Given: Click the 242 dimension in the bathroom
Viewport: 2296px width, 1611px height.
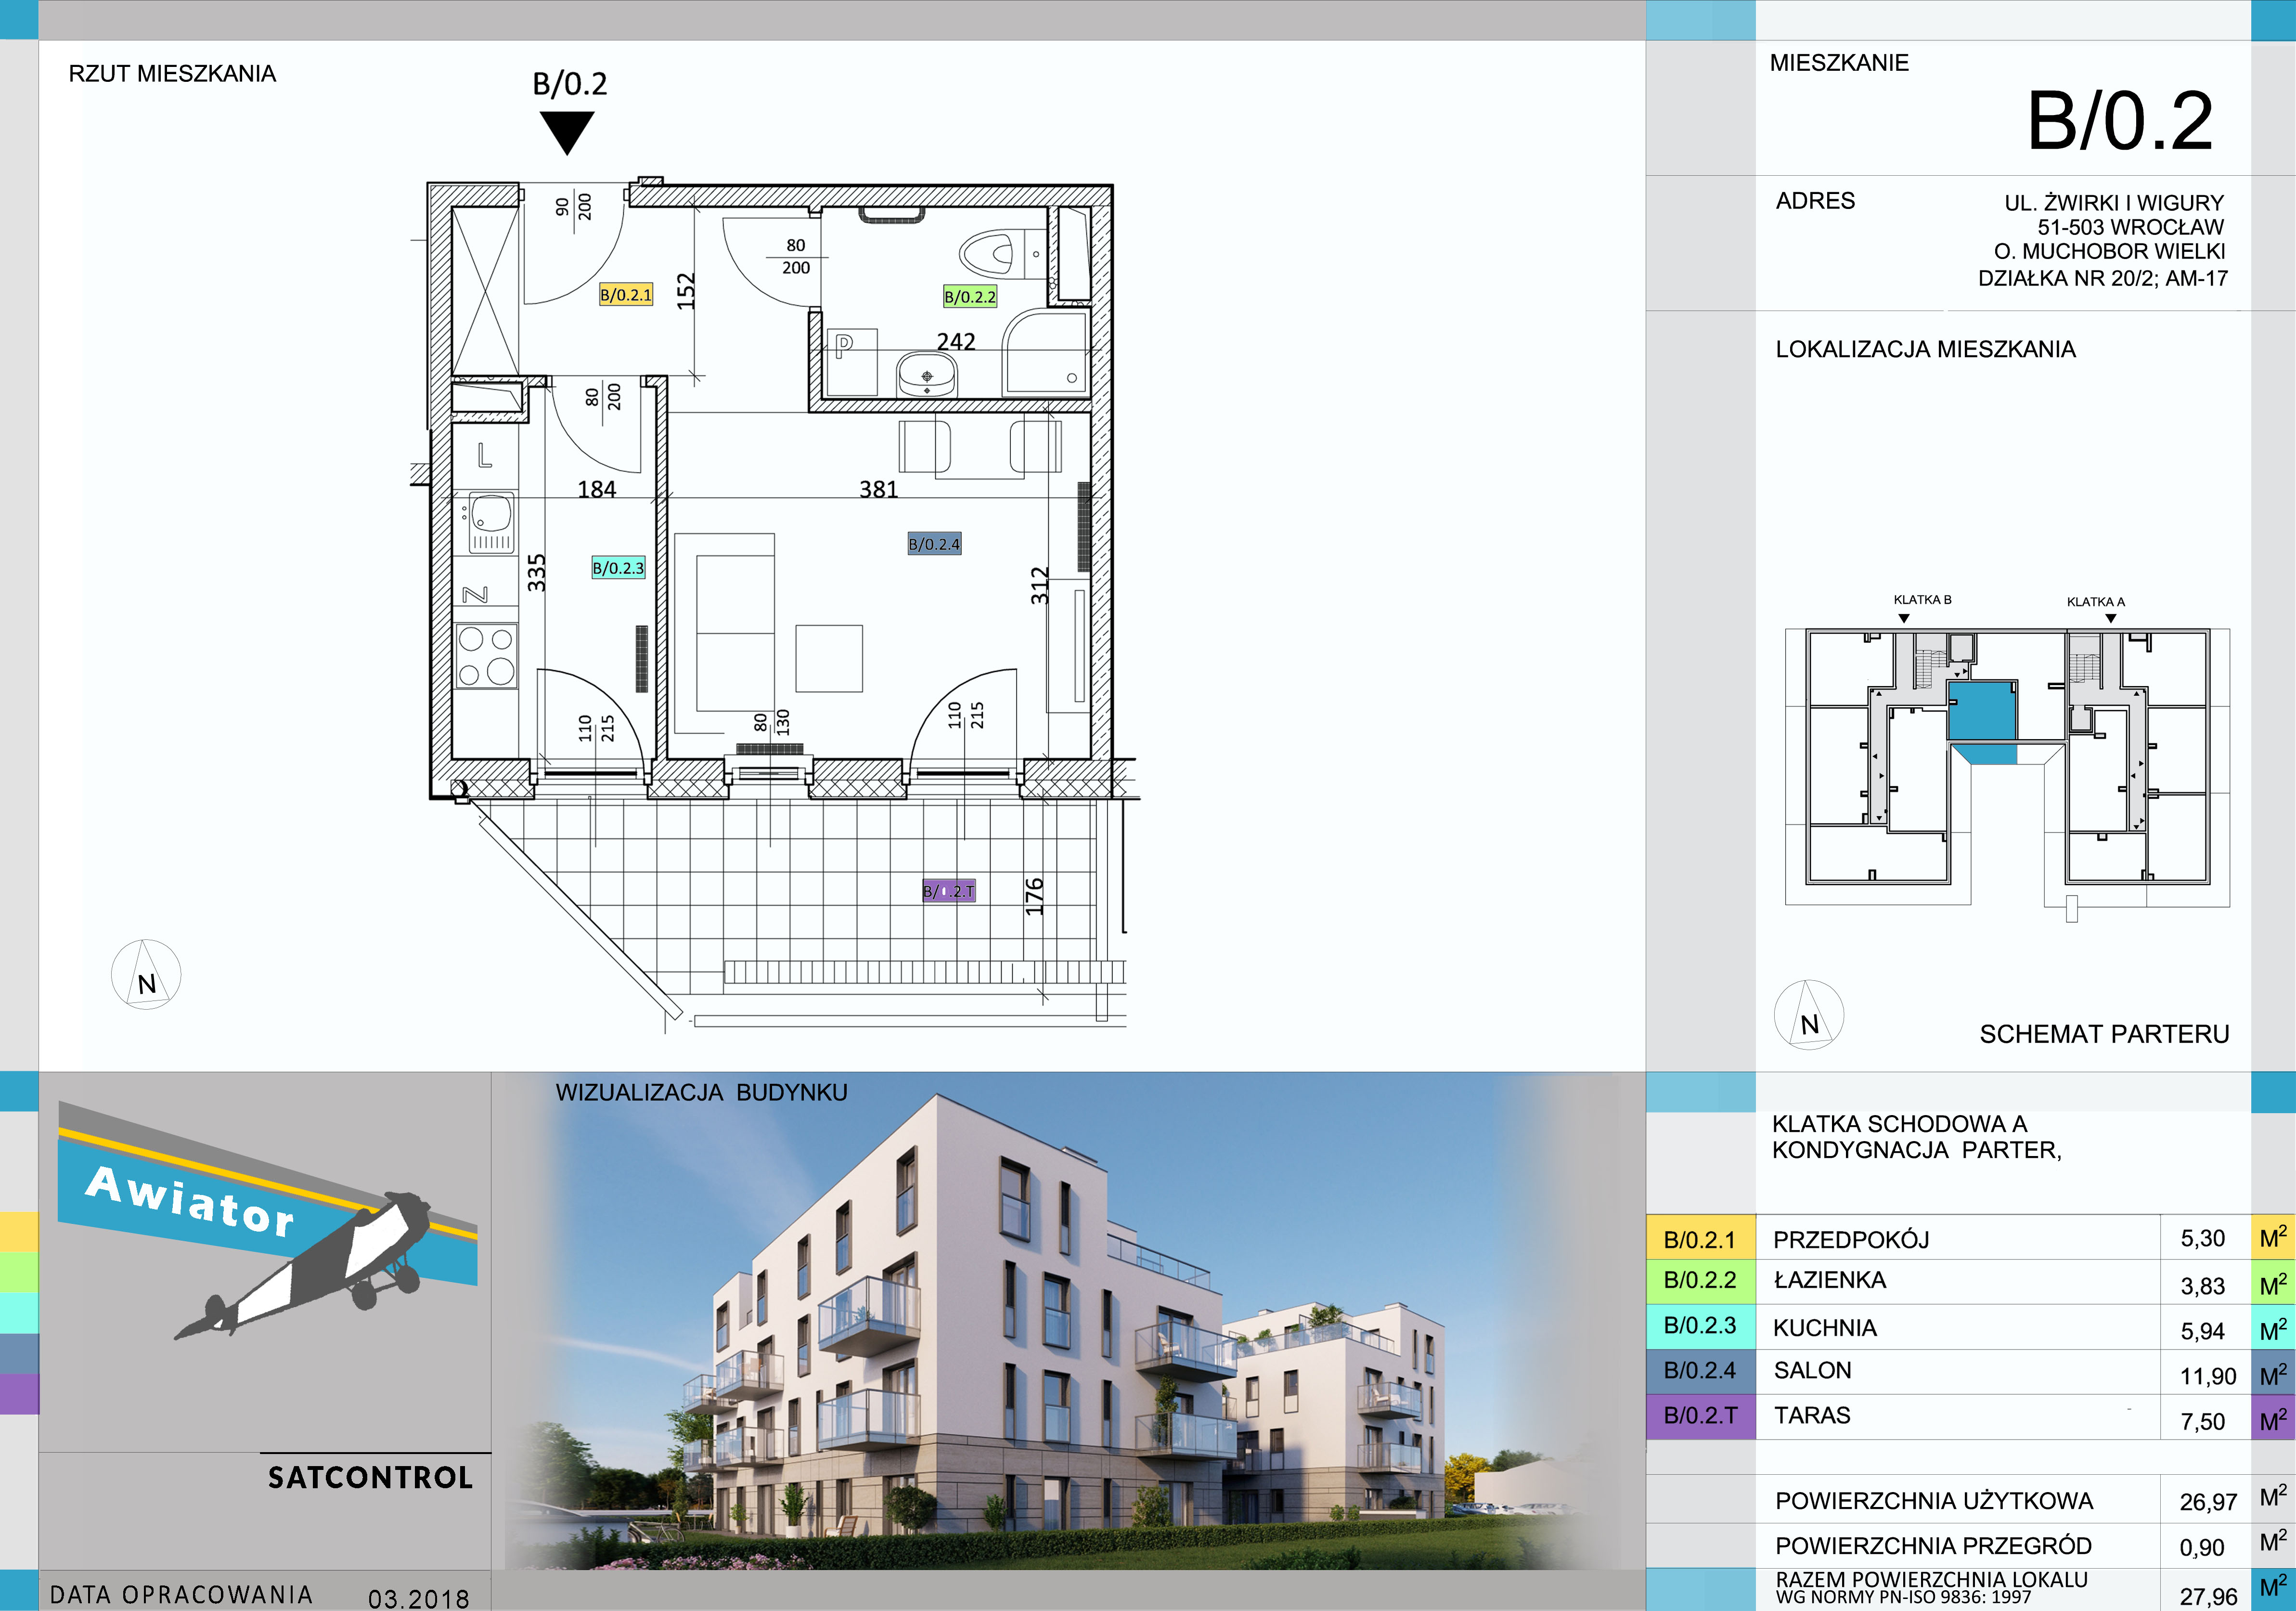Looking at the screenshot, I should [956, 341].
